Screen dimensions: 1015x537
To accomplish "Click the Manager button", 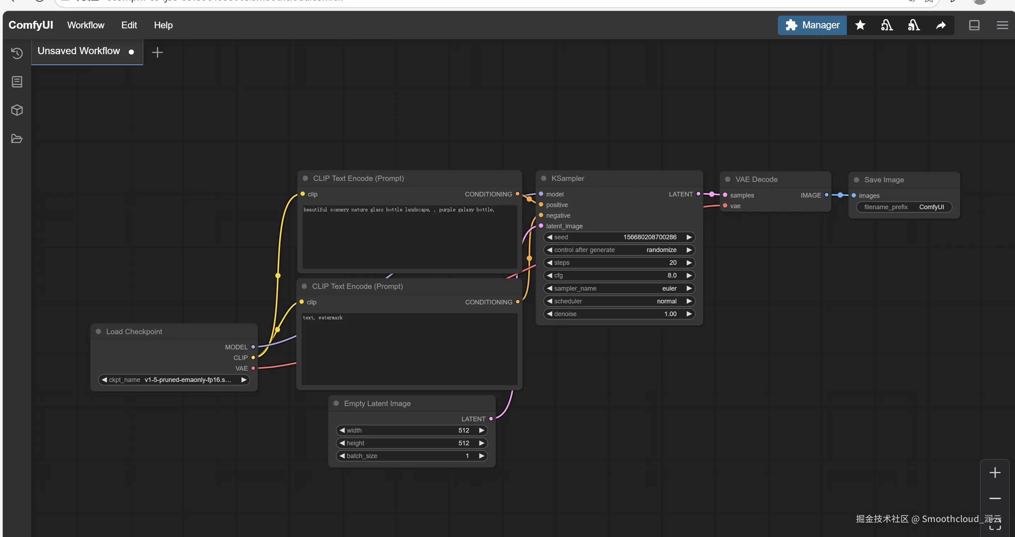I will coord(812,25).
